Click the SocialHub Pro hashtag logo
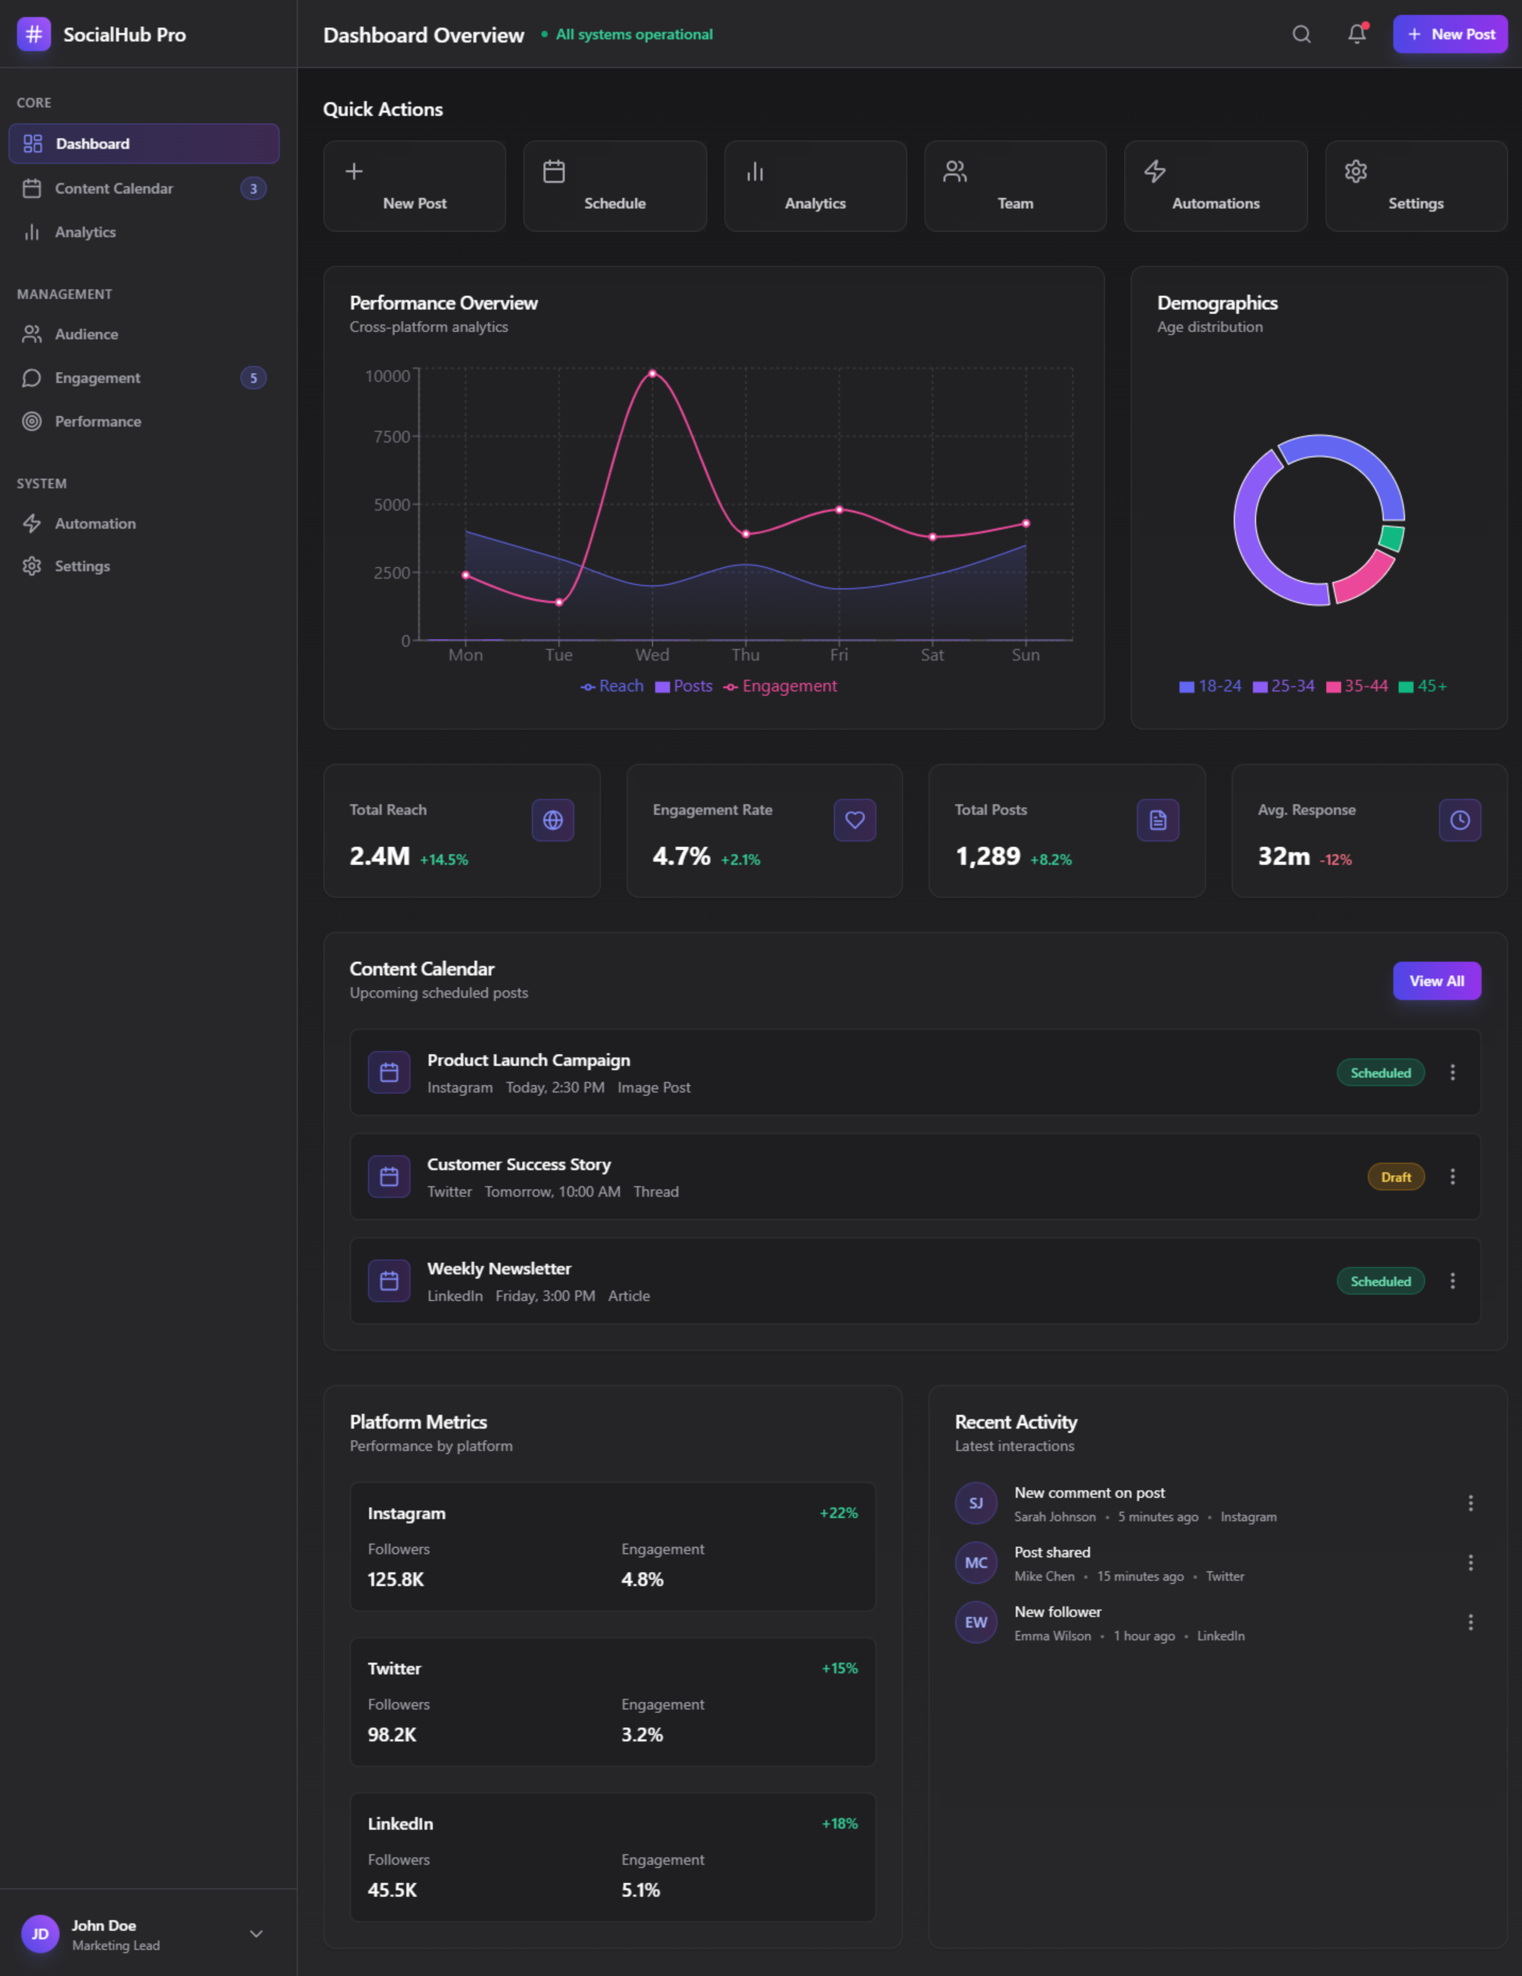This screenshot has height=1976, width=1522. click(34, 35)
